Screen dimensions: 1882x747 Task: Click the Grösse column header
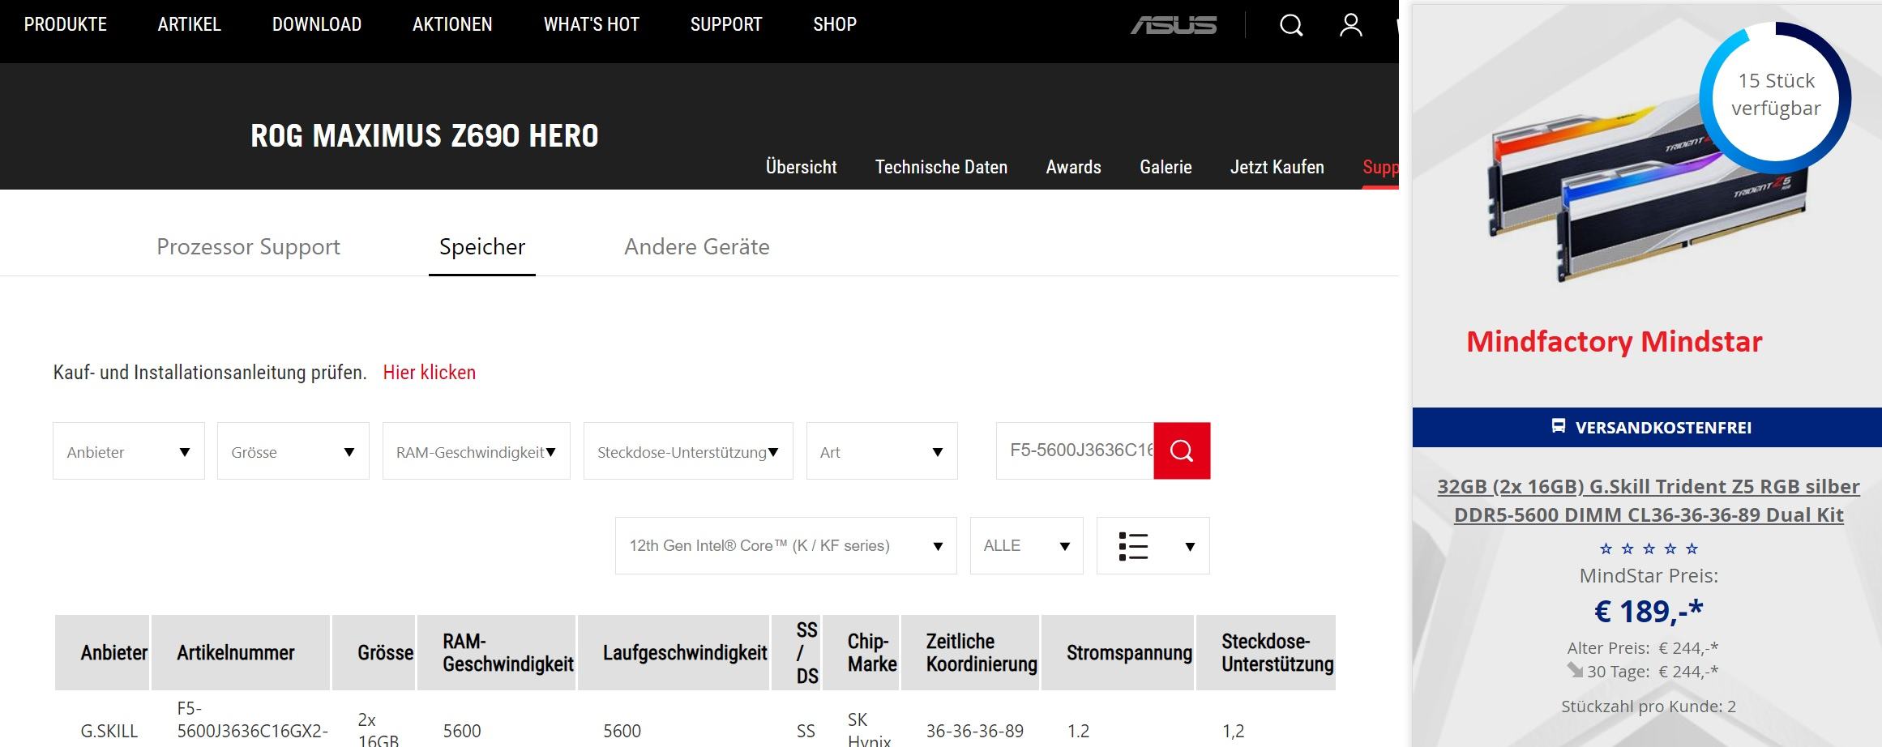pyautogui.click(x=374, y=653)
